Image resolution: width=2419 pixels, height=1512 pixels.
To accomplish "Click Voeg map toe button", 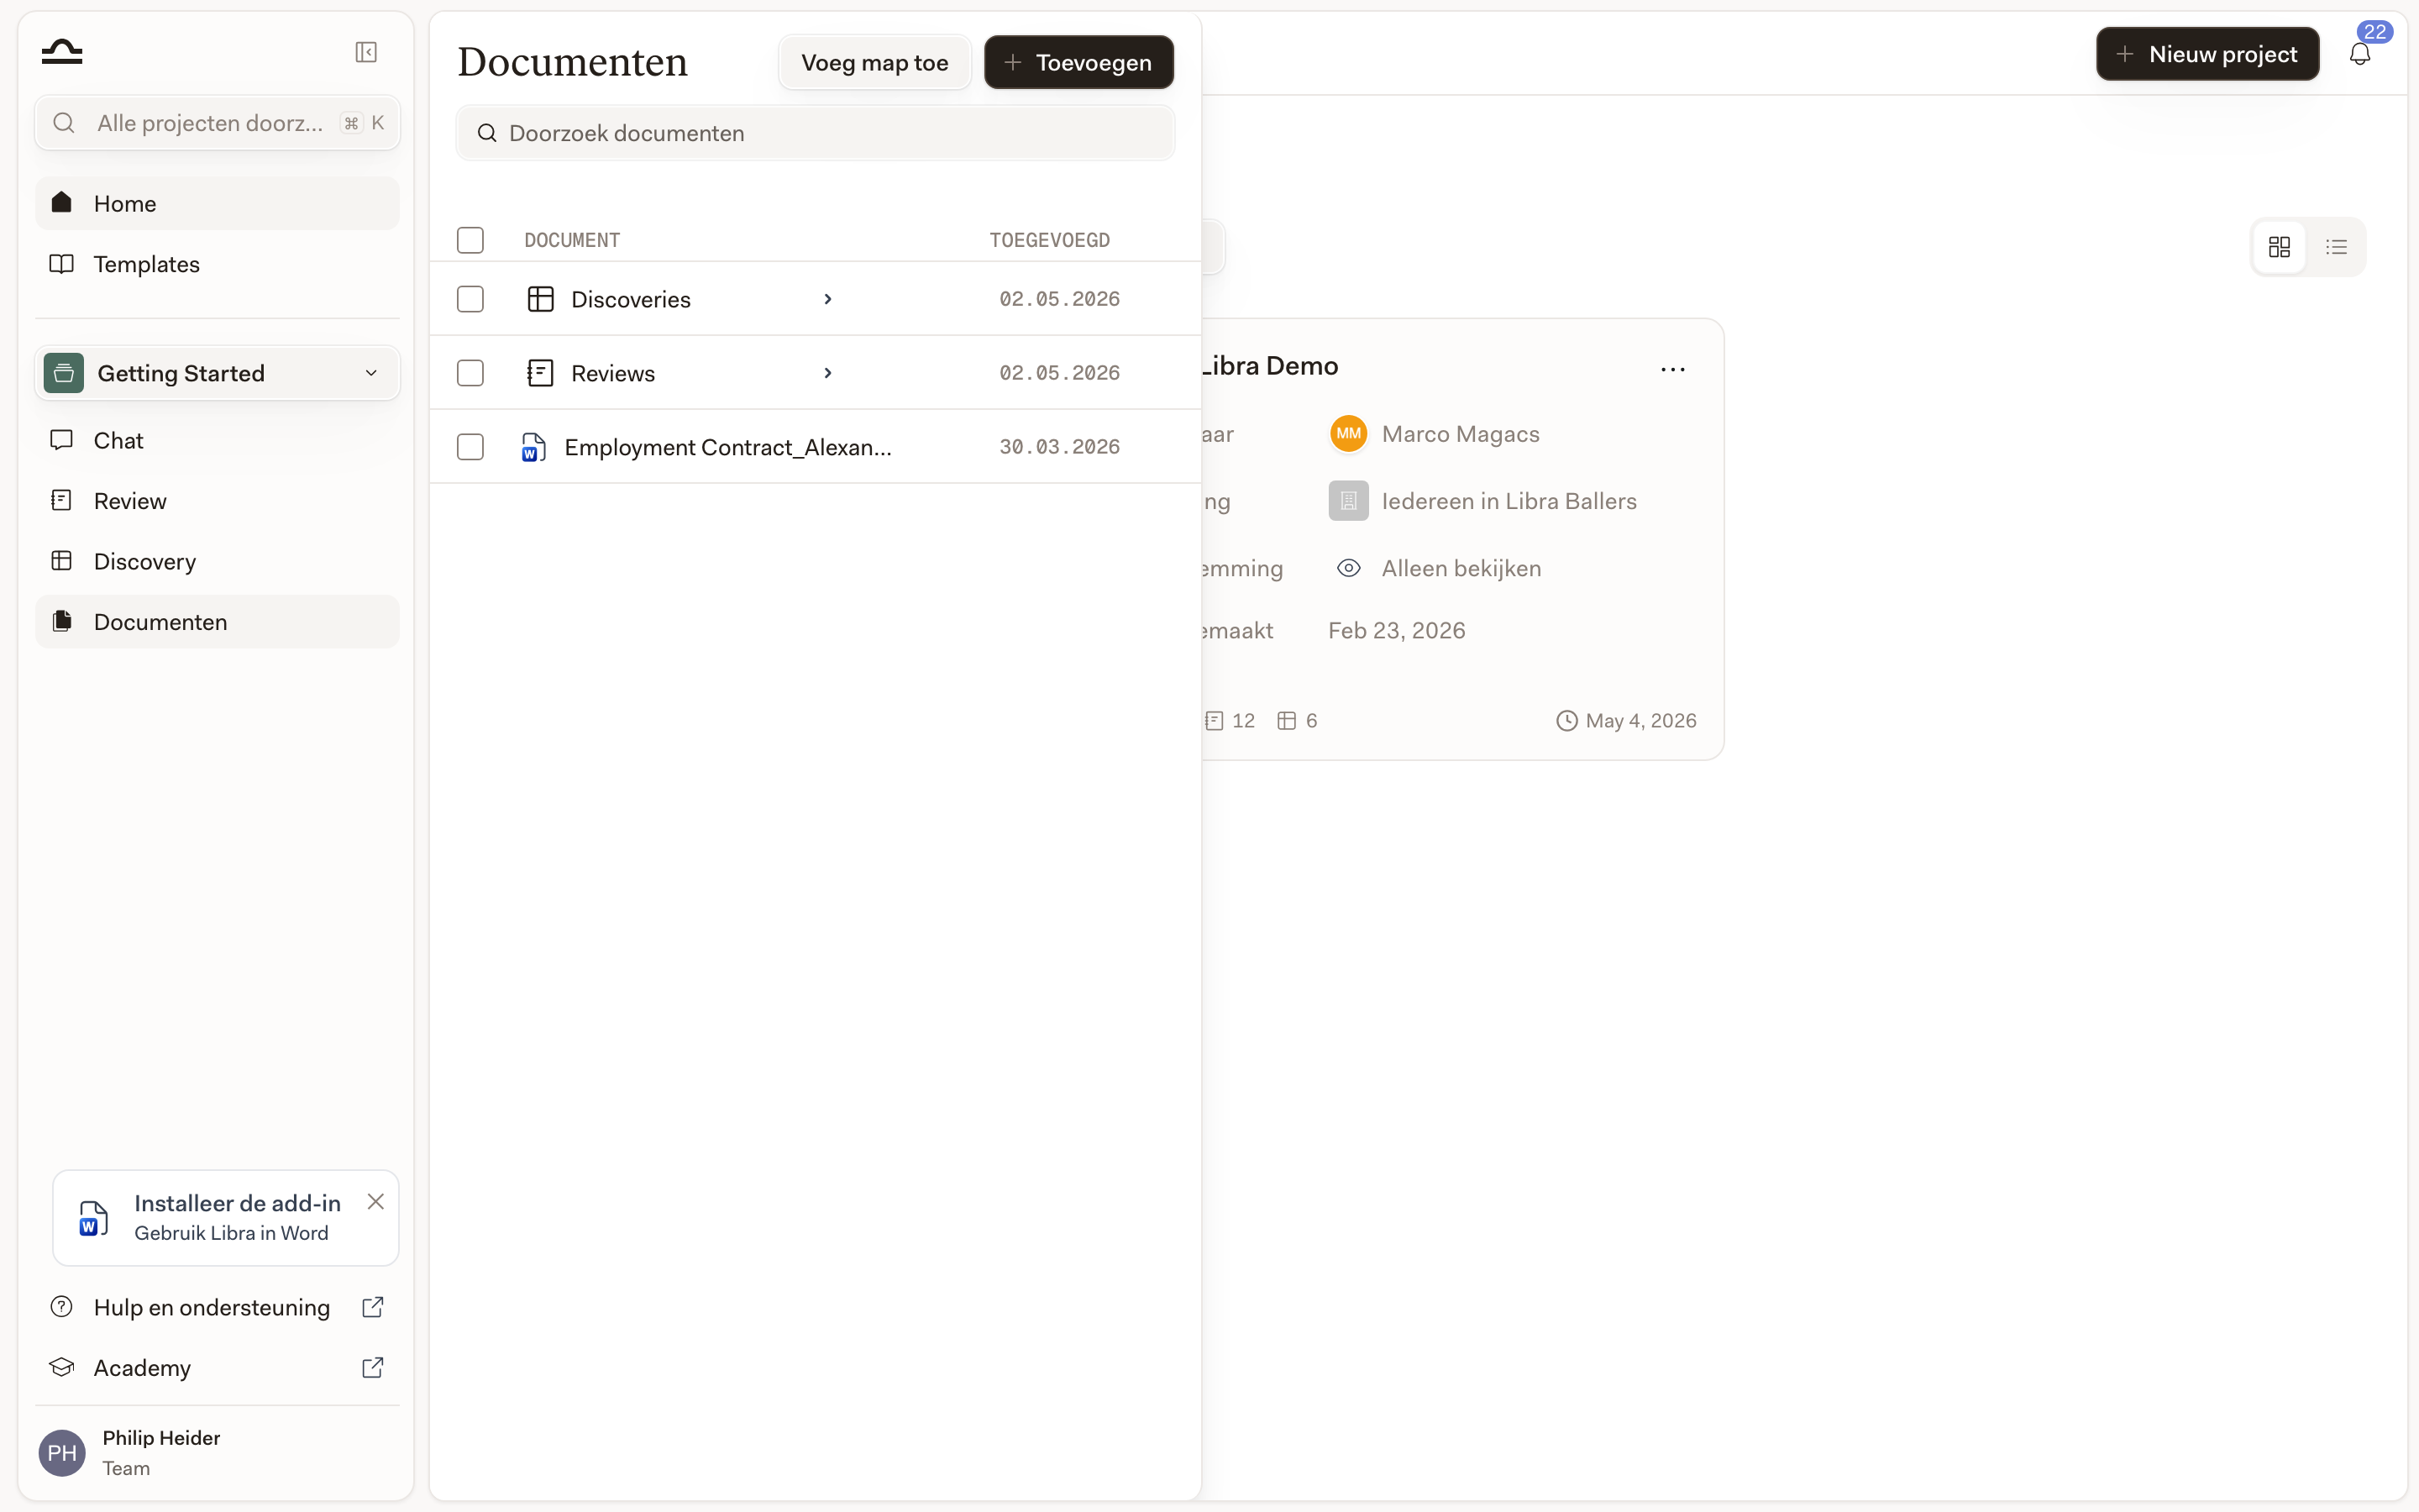I will pyautogui.click(x=874, y=62).
